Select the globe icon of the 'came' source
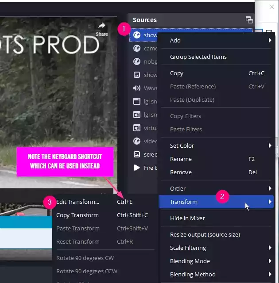This screenshot has width=279, height=283. pyautogui.click(x=137, y=49)
